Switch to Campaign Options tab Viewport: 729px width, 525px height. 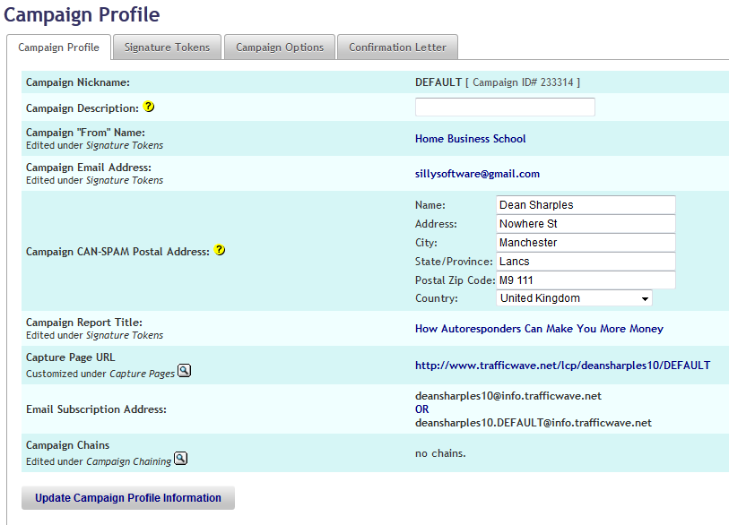pos(280,47)
